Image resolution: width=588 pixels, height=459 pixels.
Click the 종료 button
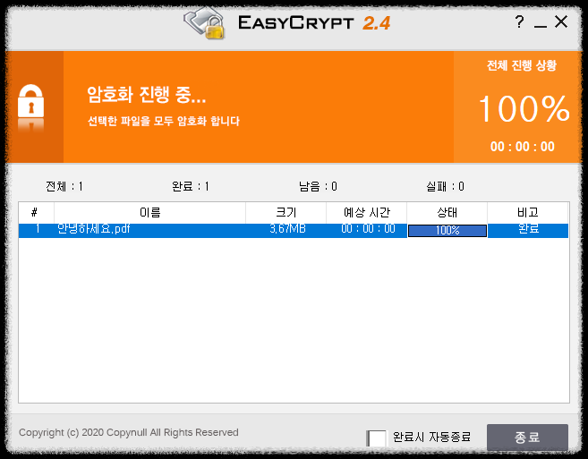[x=527, y=437]
